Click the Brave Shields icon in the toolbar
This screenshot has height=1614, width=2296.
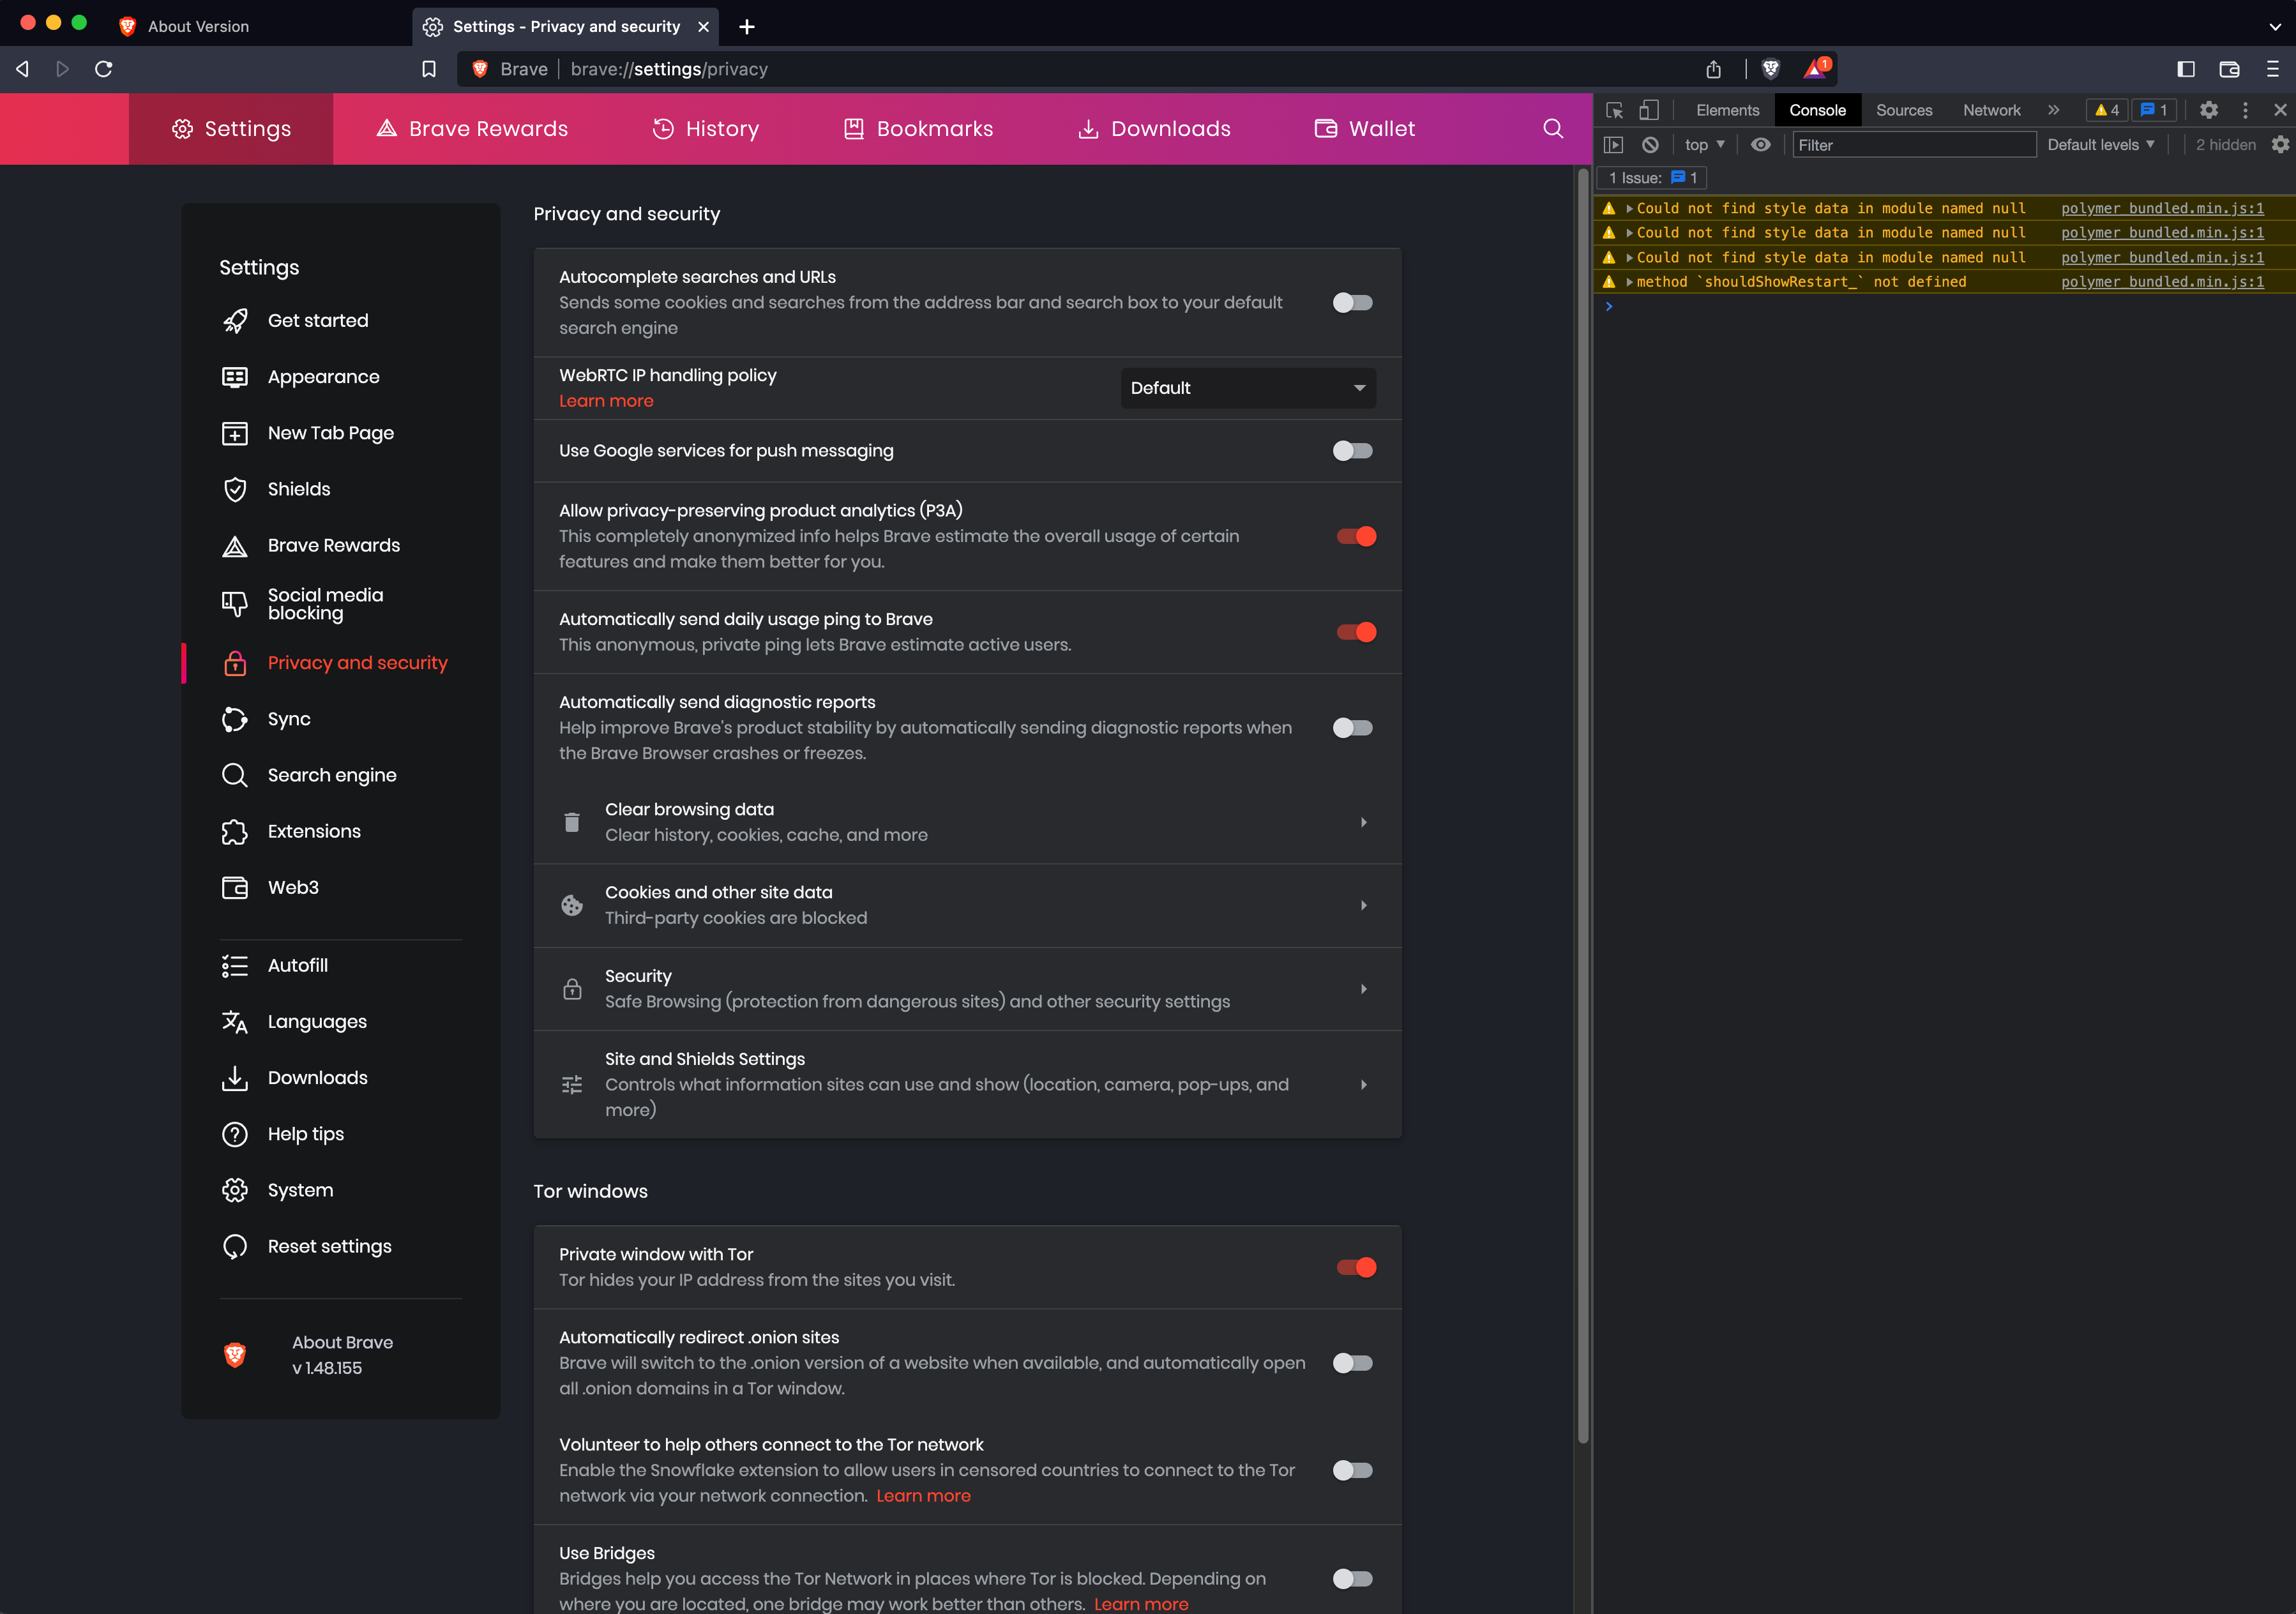(x=1770, y=68)
